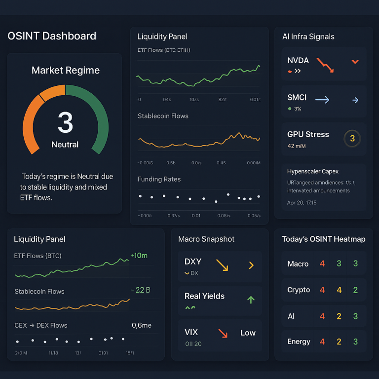Click the DXY yellow diagonal down arrow
Screen dimensions: 379x379
pyautogui.click(x=222, y=265)
